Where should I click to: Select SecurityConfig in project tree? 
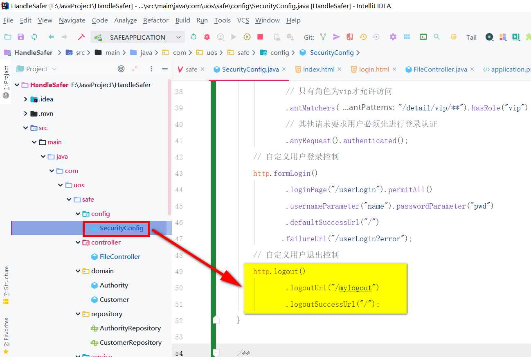tap(122, 228)
